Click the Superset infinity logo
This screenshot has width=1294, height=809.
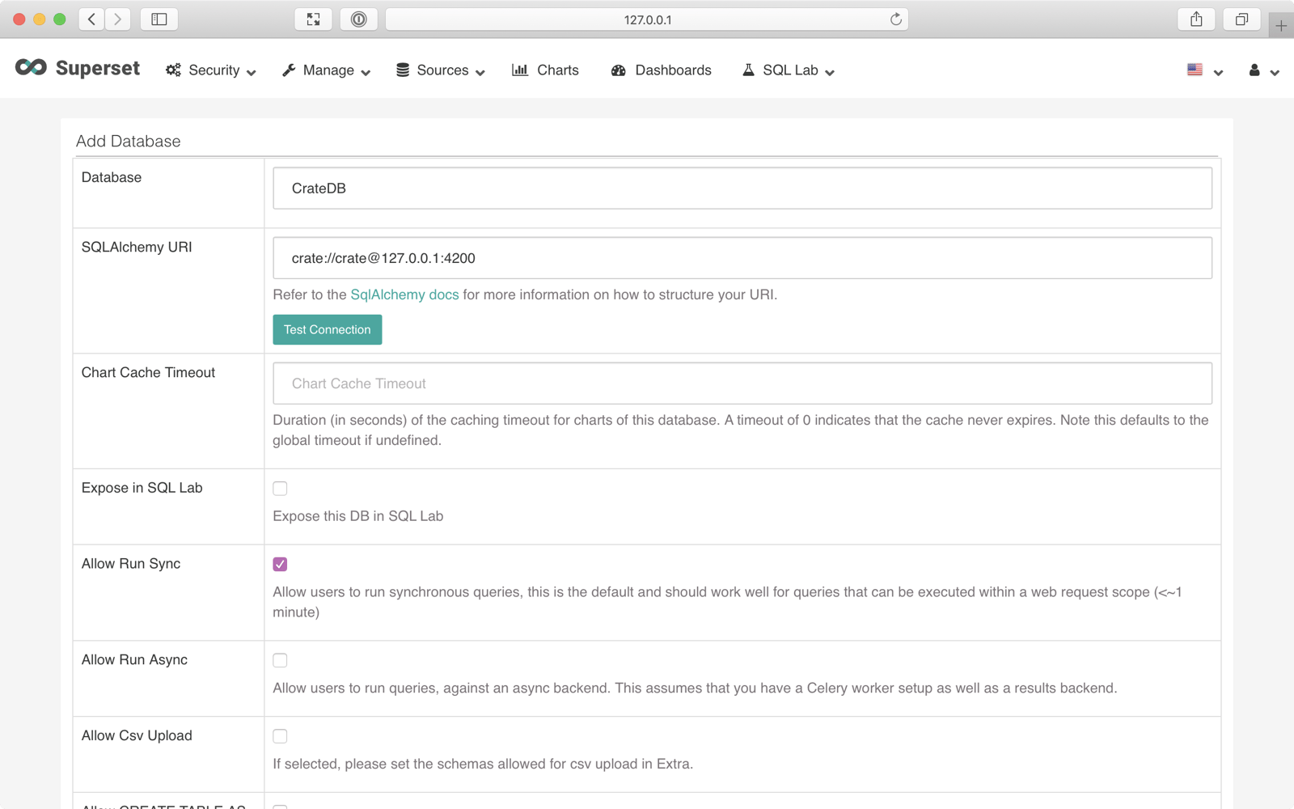pos(31,68)
